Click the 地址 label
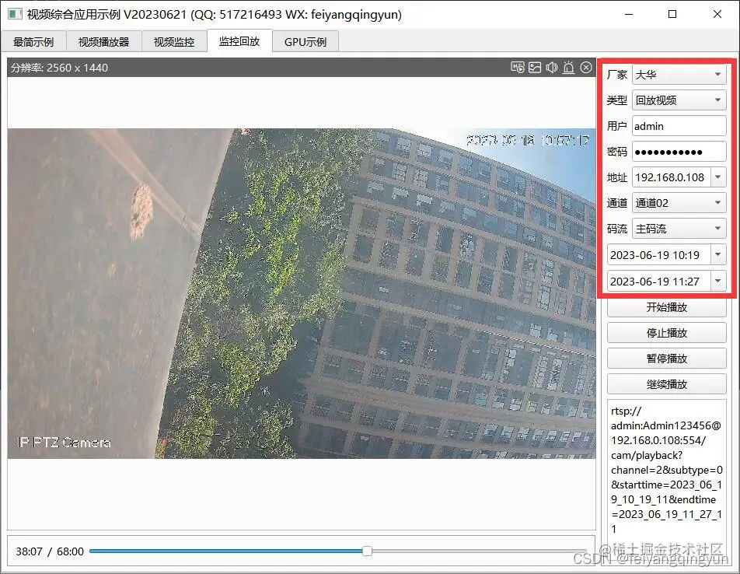This screenshot has height=574, width=740. (617, 177)
